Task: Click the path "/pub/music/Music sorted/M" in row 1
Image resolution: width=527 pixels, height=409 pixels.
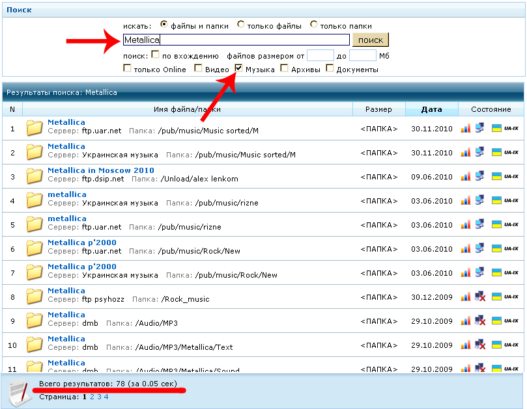Action: point(208,131)
